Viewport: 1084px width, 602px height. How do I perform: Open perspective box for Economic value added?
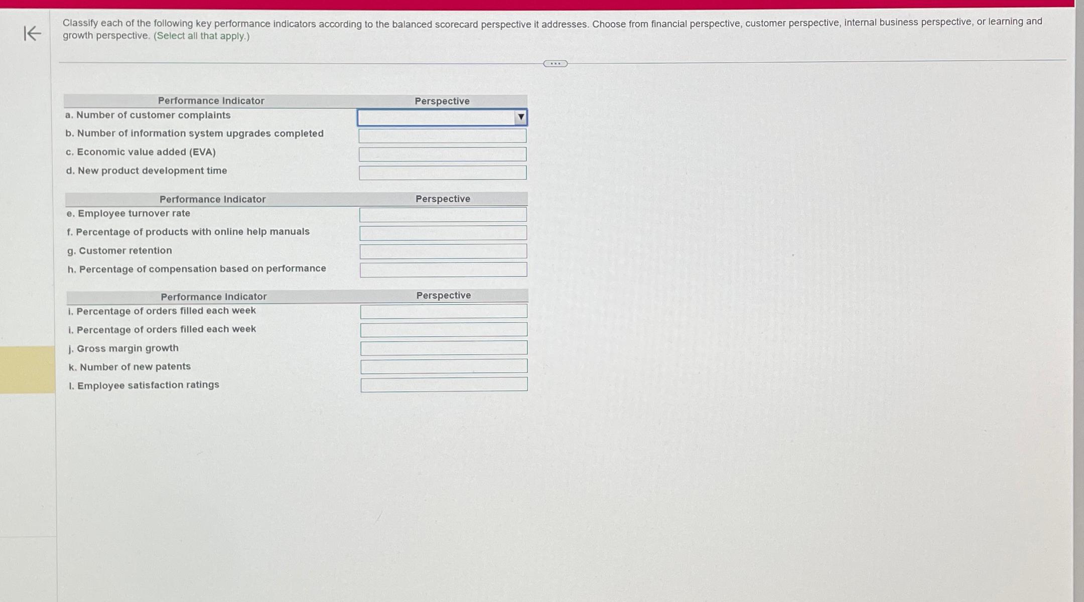[x=442, y=154]
